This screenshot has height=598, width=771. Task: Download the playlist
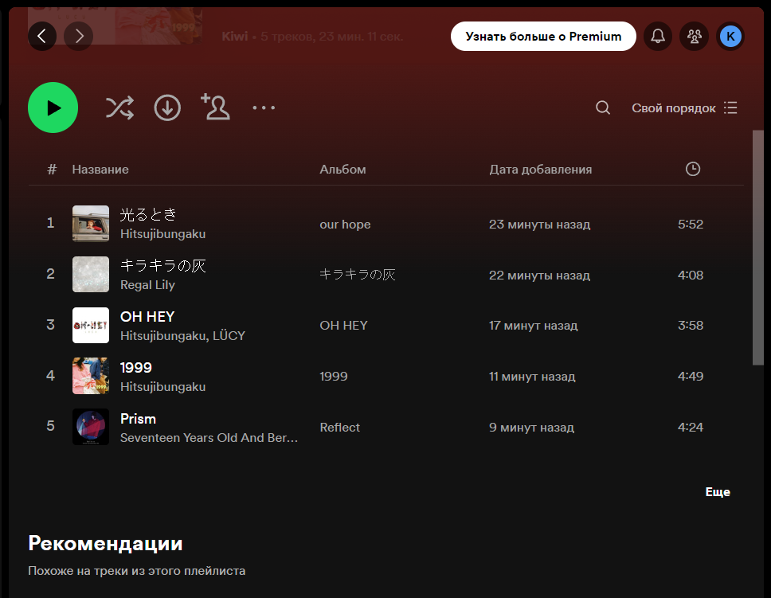(167, 107)
